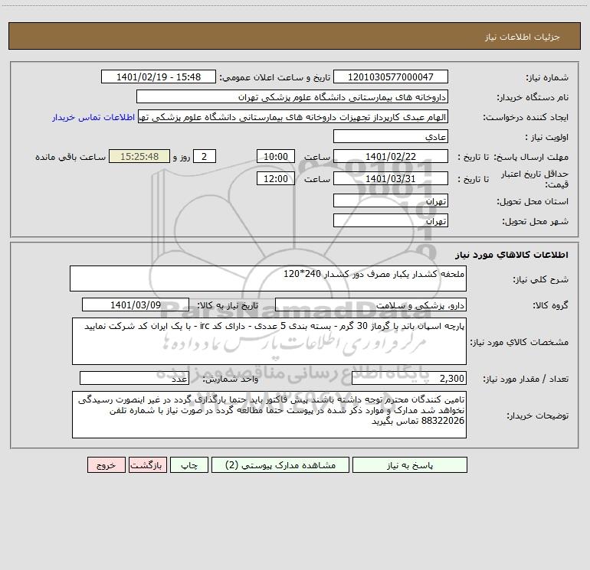
Task: Click the 'جزئیات اطلاعات نیاز' header title
Action: coord(523,37)
